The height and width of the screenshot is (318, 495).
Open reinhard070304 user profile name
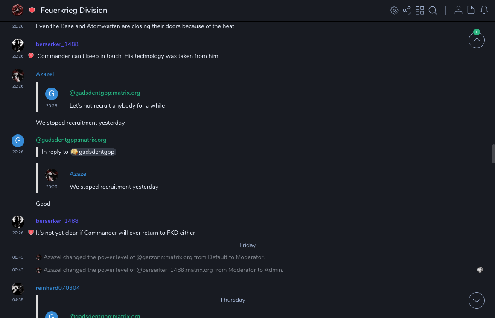(58, 288)
